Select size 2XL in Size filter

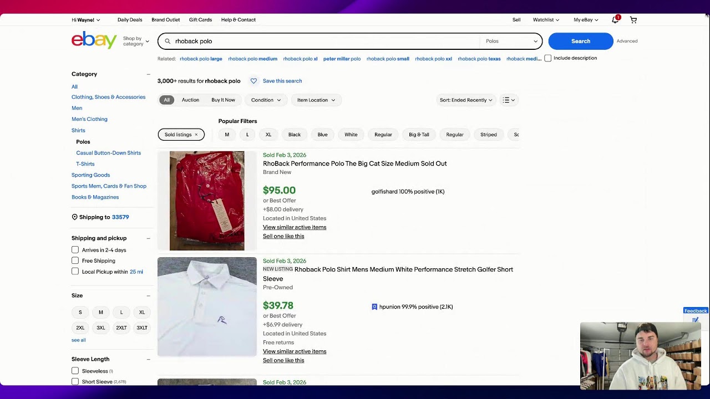coord(80,328)
